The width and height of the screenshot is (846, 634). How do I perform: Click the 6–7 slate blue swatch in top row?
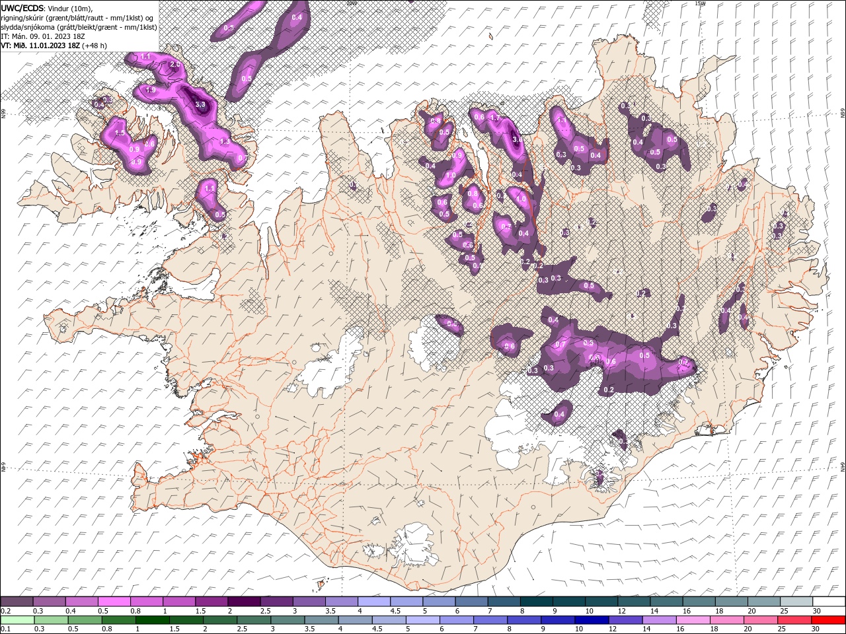(x=471, y=602)
